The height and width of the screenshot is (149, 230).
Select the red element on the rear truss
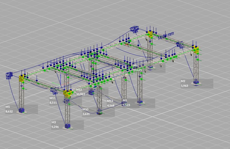click(127, 44)
